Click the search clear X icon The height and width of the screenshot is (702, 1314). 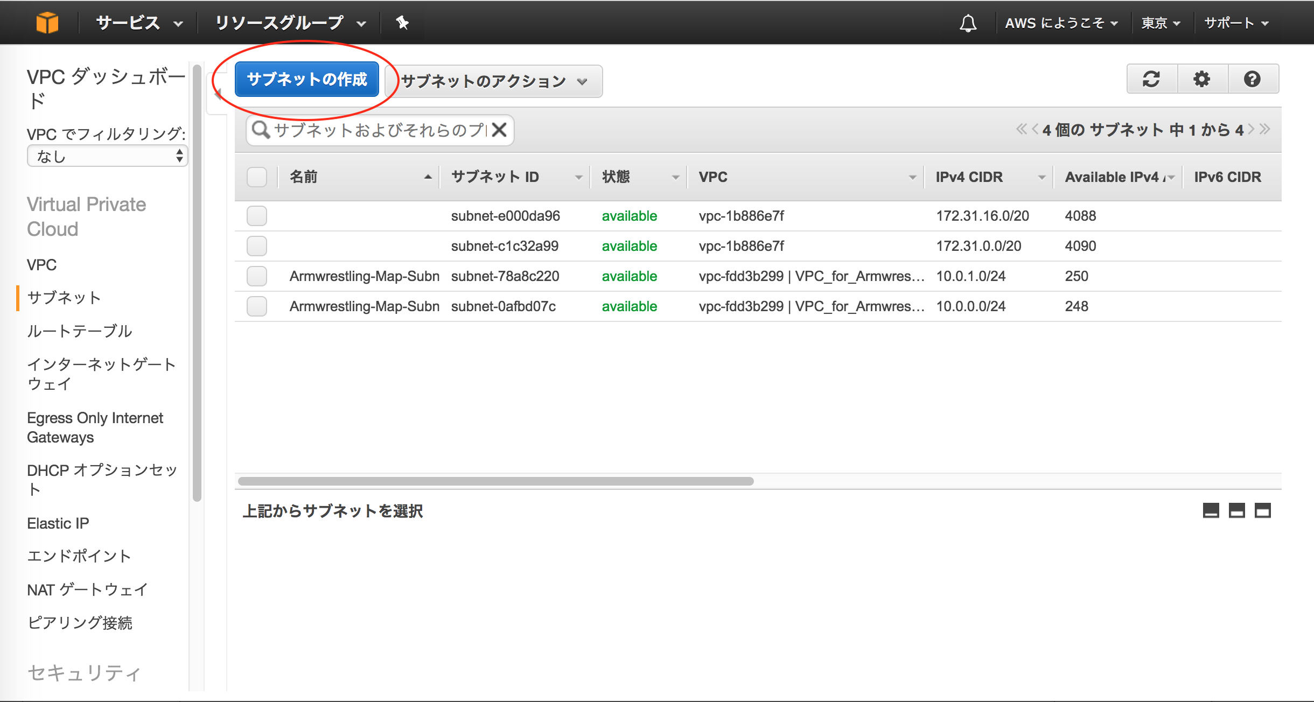point(500,130)
